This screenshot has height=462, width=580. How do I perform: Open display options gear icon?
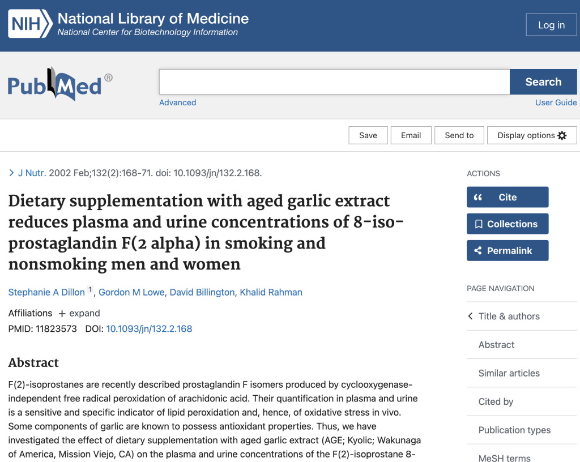point(562,135)
